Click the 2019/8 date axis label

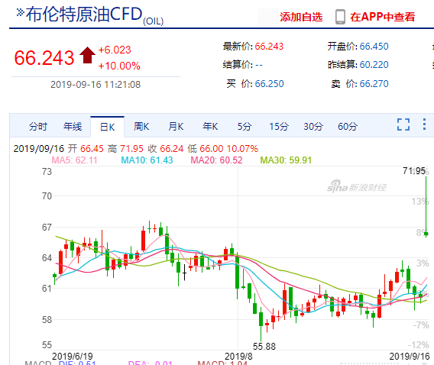(x=238, y=356)
